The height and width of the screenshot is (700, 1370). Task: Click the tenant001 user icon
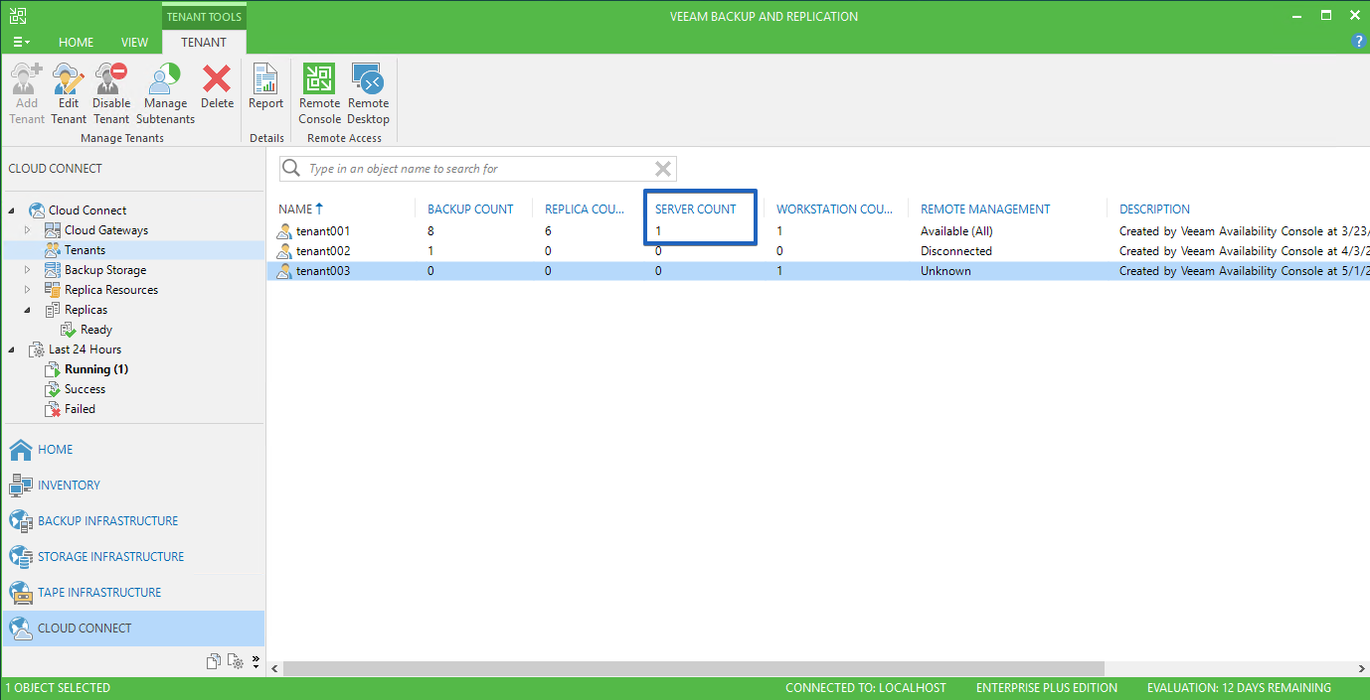[x=285, y=231]
